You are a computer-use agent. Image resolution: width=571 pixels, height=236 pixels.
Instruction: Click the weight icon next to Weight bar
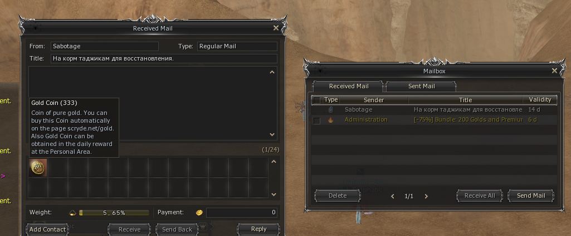[72, 213]
